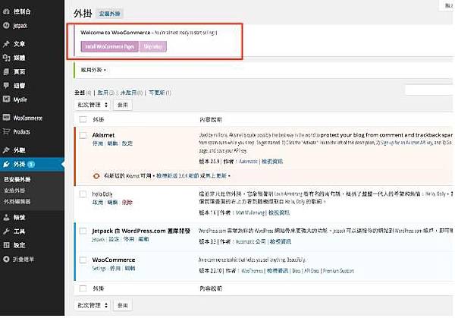
Task: Tick the Akismet plugin checkbox
Action: (x=83, y=135)
